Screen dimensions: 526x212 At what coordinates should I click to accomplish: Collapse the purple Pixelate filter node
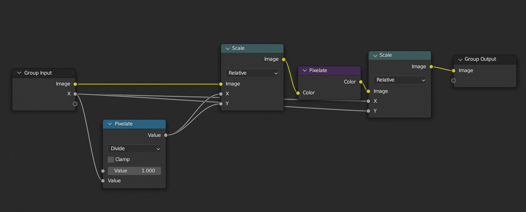(304, 71)
